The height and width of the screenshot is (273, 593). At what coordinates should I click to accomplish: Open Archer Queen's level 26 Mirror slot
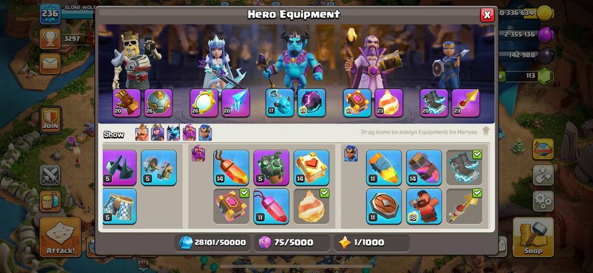pyautogui.click(x=204, y=103)
